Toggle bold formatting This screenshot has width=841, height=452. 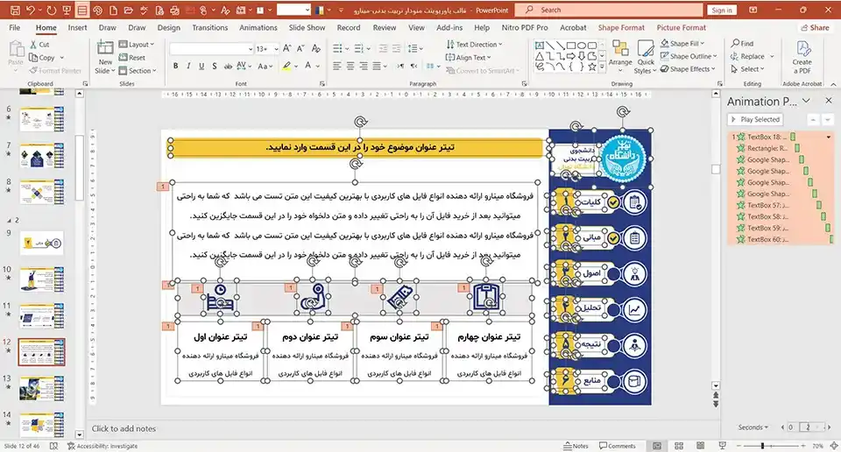tap(175, 66)
